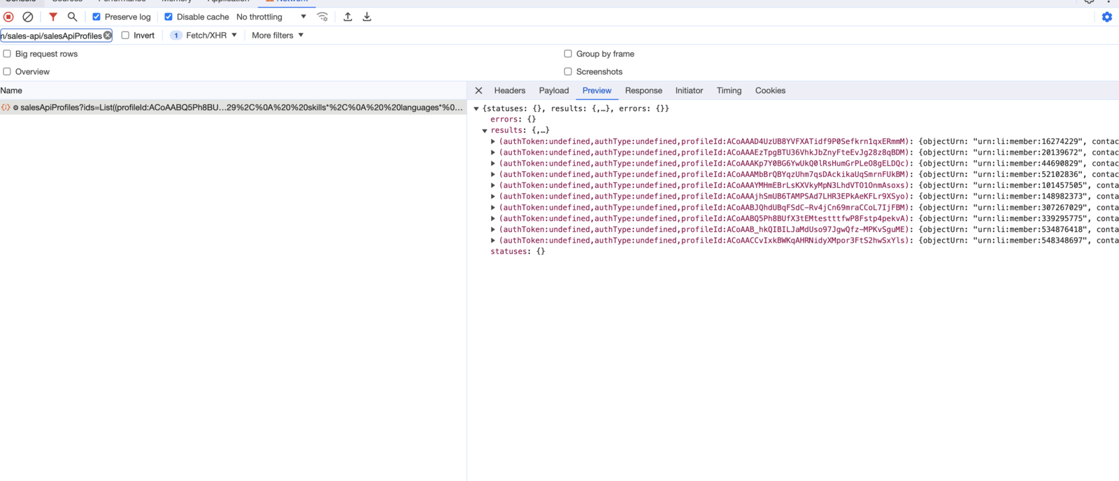Screen dimensions: 1119x481
Task: Open network conditions wifi icon
Action: (322, 17)
